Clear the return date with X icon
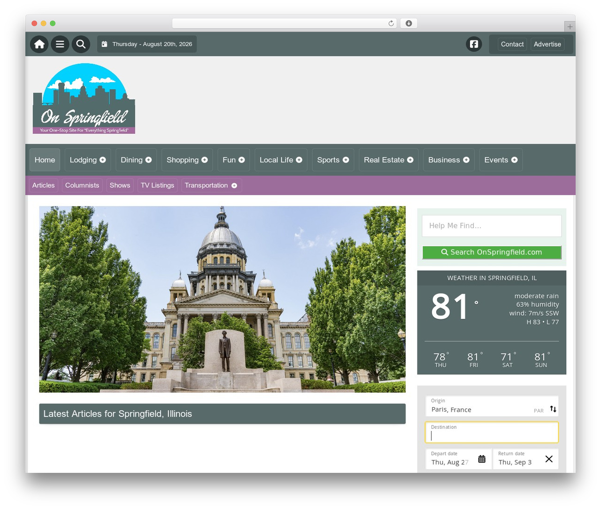The image size is (601, 509). click(549, 459)
